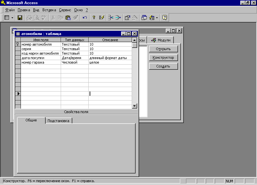Click the Print Preview icon
The width and height of the screenshot is (257, 185).
37,18
